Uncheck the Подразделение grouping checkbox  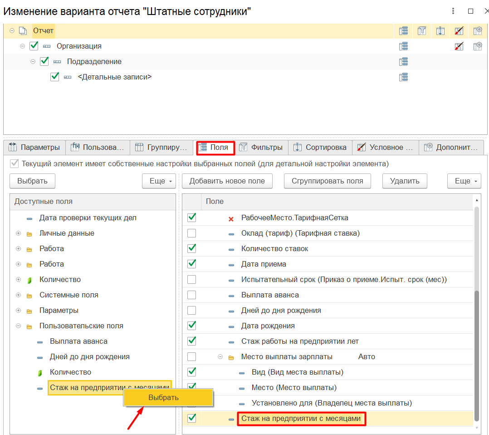pos(44,61)
